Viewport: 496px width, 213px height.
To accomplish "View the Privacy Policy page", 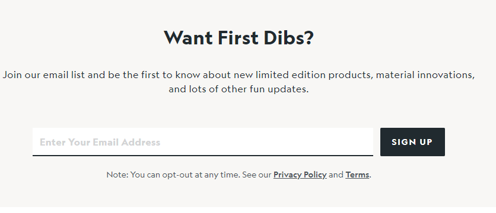I will point(300,175).
